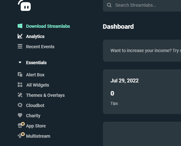This screenshot has height=146, width=181.
Task: Go to Recent Events
Action: tap(40, 47)
